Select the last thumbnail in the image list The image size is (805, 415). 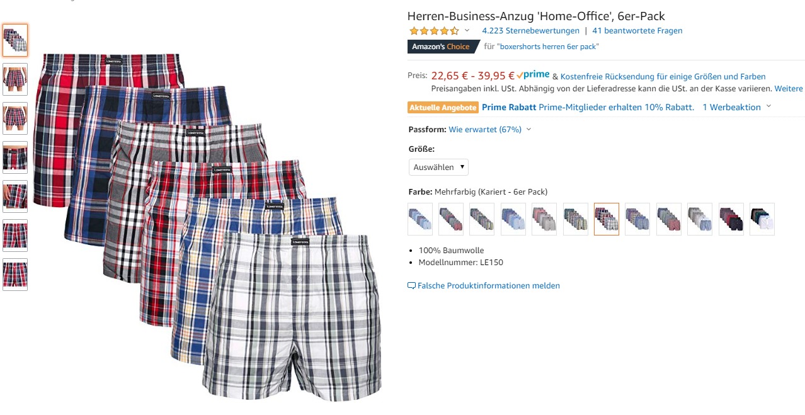15,275
